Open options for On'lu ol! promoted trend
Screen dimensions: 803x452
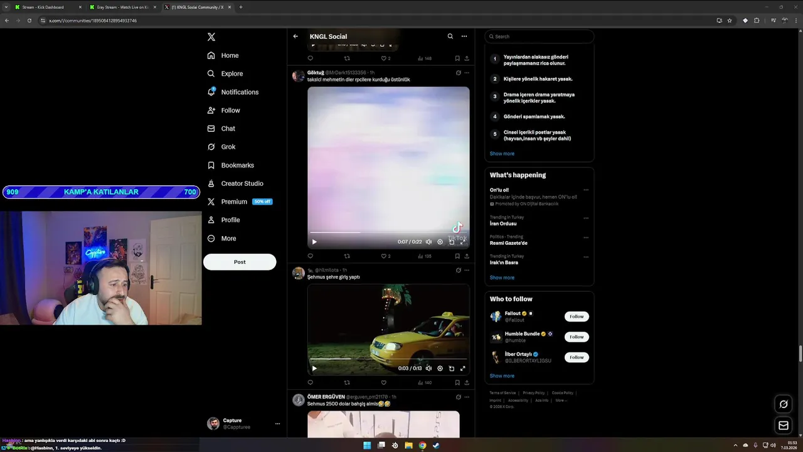(x=586, y=190)
